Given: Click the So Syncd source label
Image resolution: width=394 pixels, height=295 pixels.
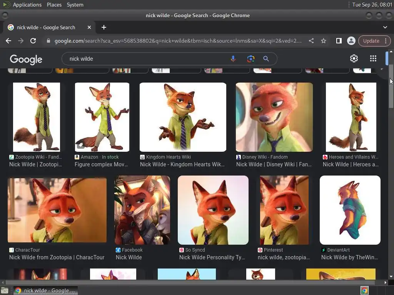Looking at the screenshot, I should (x=195, y=250).
